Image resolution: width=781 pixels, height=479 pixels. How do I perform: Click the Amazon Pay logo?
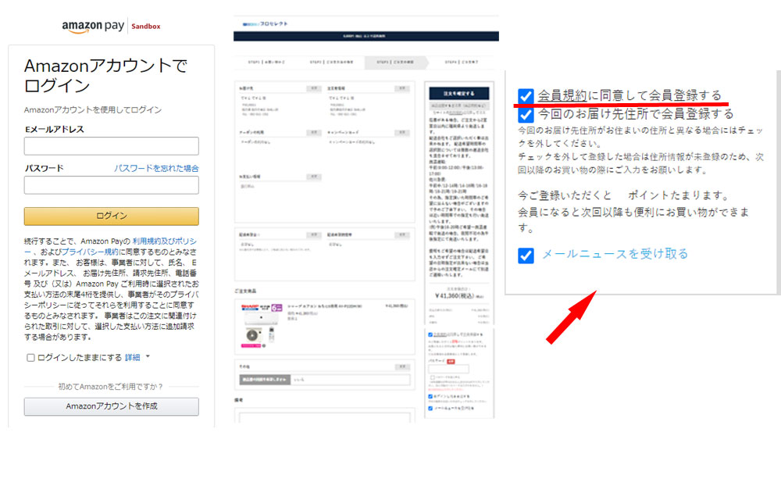94,26
